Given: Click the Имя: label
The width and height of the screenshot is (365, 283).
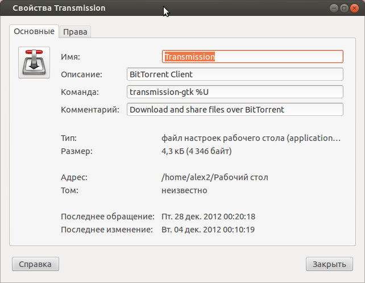Looking at the screenshot, I should coord(70,57).
